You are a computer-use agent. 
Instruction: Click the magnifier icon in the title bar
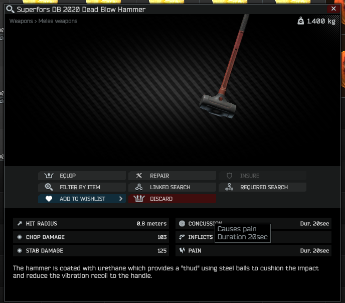10,9
